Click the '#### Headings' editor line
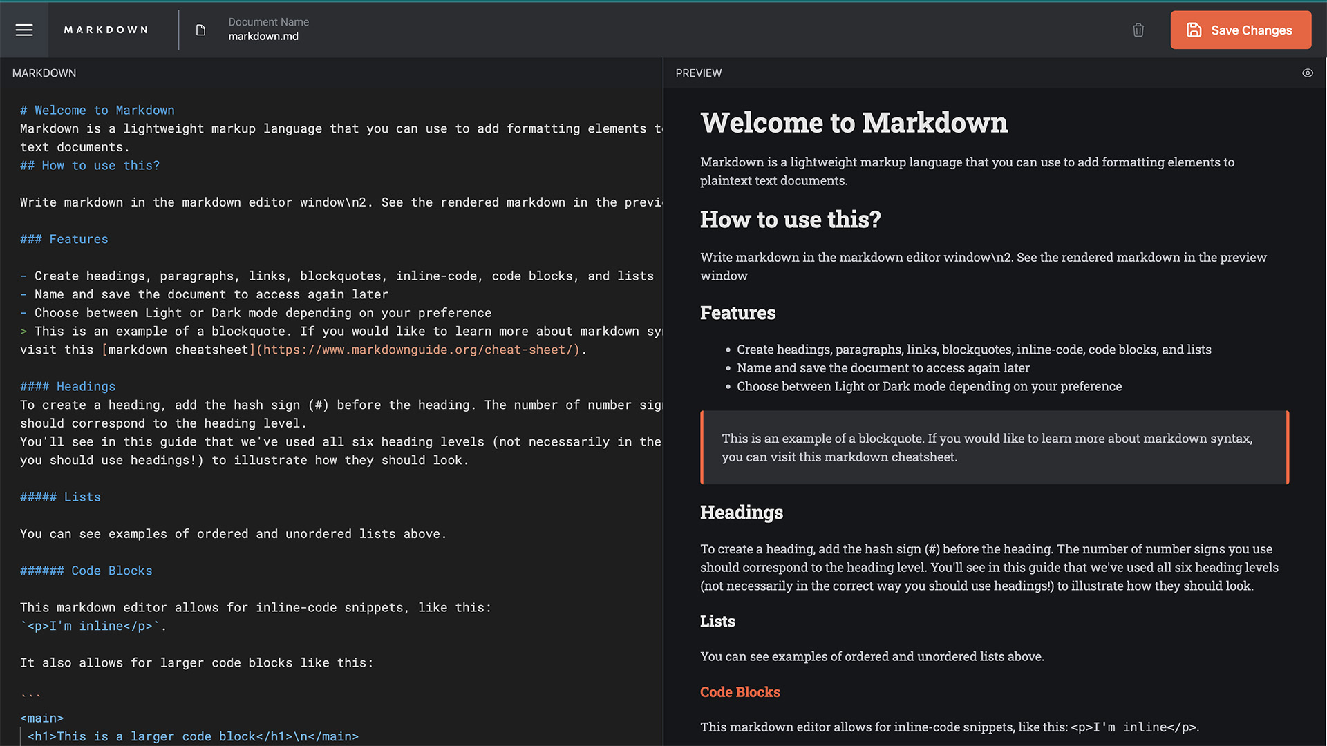The width and height of the screenshot is (1327, 746). click(x=68, y=387)
